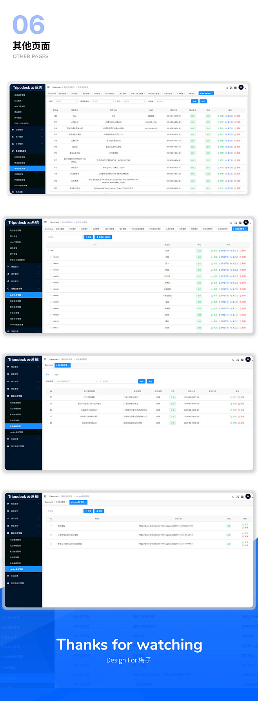Focus keyword input on 地区信息管理 page
The width and height of the screenshot is (258, 701).
64,237
